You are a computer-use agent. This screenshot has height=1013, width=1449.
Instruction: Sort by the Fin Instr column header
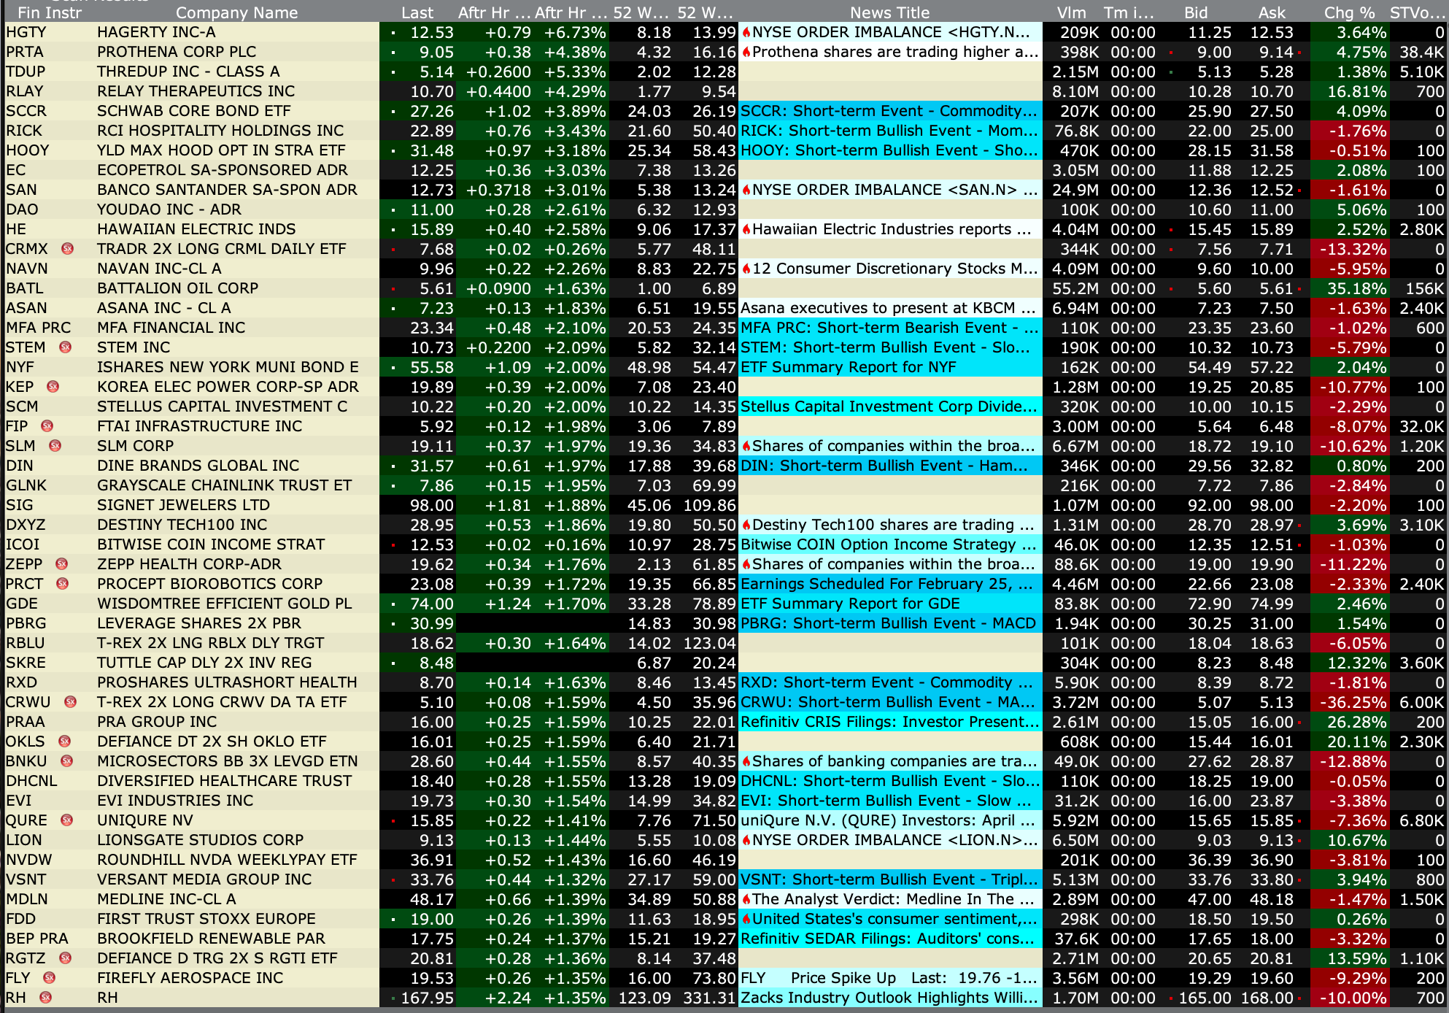point(49,12)
